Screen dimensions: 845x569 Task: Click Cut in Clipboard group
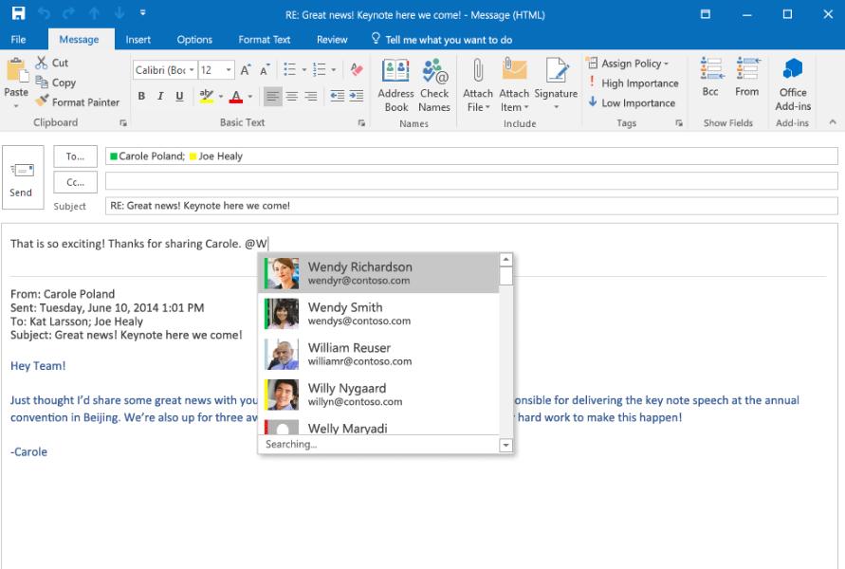52,63
